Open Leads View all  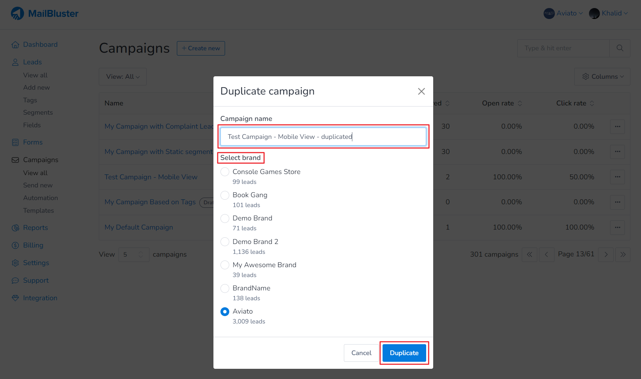[35, 75]
